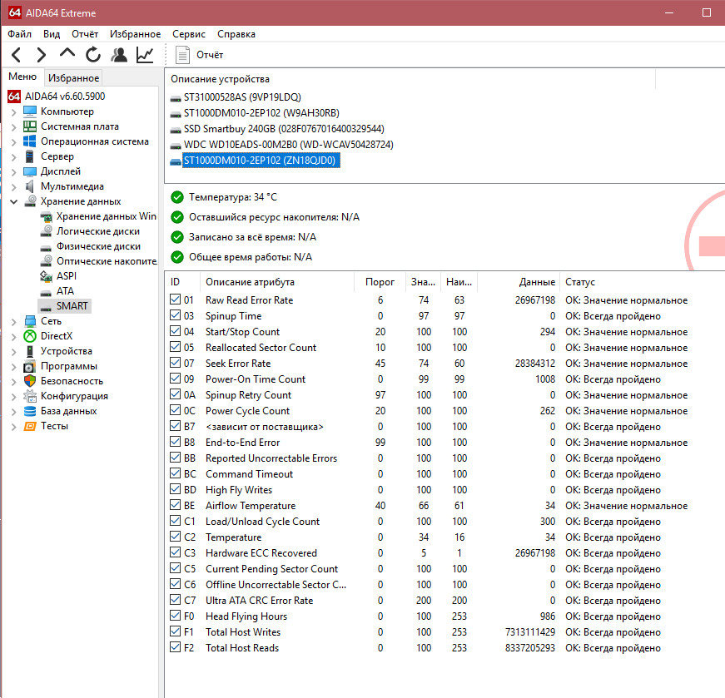This screenshot has height=698, width=725.
Task: Select the Системная плата motherboard icon
Action: coord(30,126)
